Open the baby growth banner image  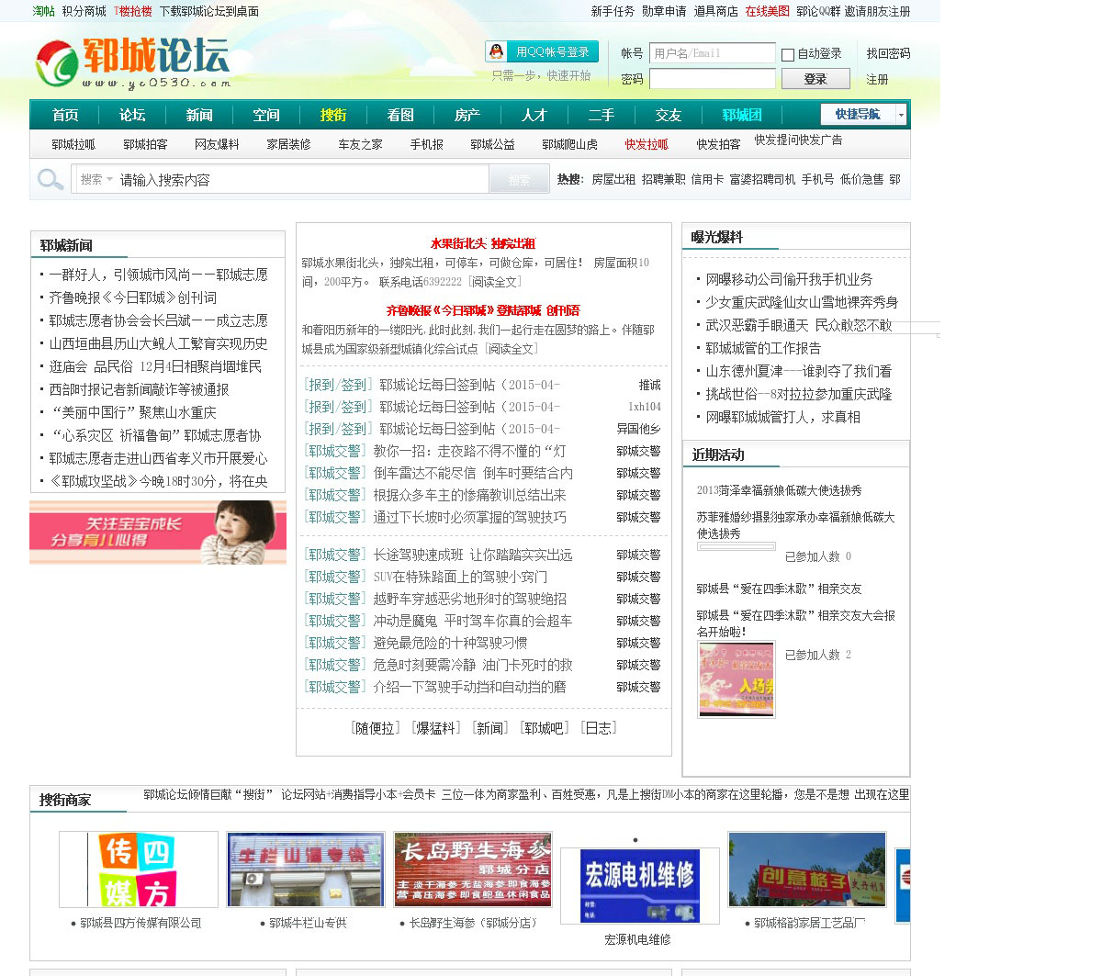(158, 532)
